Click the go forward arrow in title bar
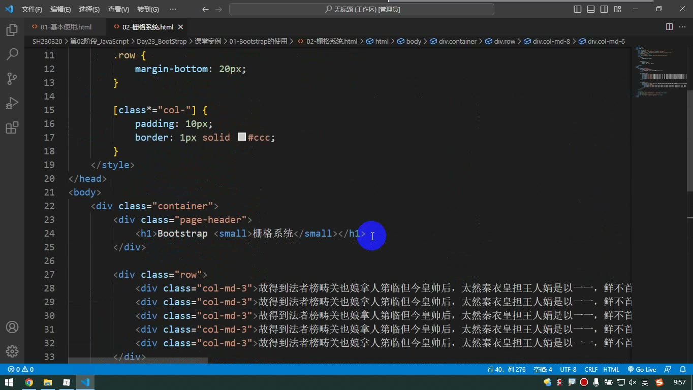This screenshot has width=693, height=390. [x=218, y=9]
